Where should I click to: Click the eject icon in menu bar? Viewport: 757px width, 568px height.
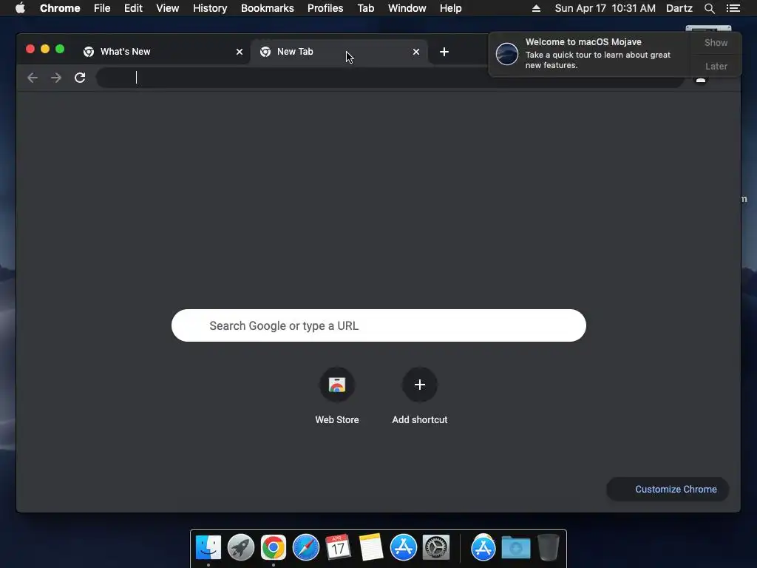click(x=537, y=8)
